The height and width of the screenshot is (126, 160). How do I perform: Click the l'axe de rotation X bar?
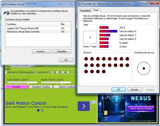(108, 31)
